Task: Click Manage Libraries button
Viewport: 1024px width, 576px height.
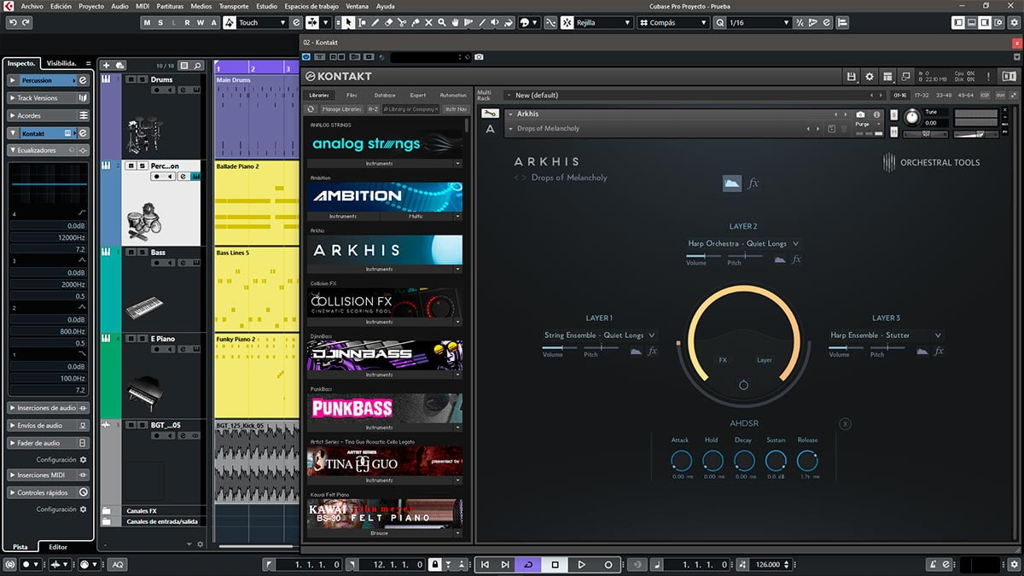Action: click(x=342, y=109)
